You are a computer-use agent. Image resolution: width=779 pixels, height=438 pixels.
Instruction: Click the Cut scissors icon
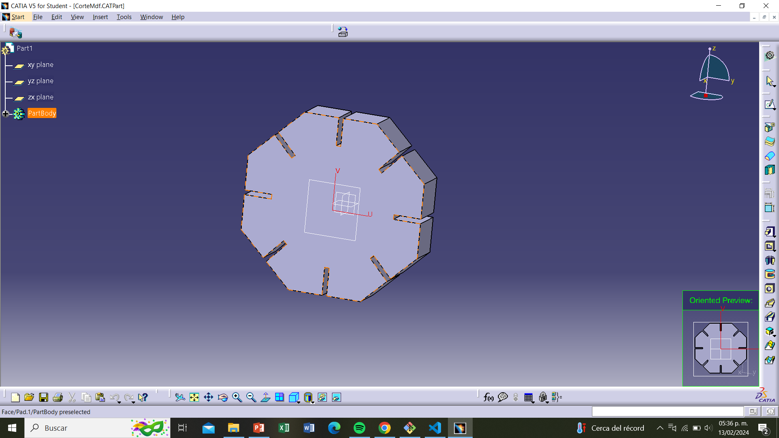tap(72, 397)
